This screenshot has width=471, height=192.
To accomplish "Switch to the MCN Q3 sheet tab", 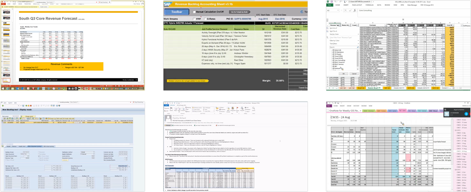I will 411,88.
